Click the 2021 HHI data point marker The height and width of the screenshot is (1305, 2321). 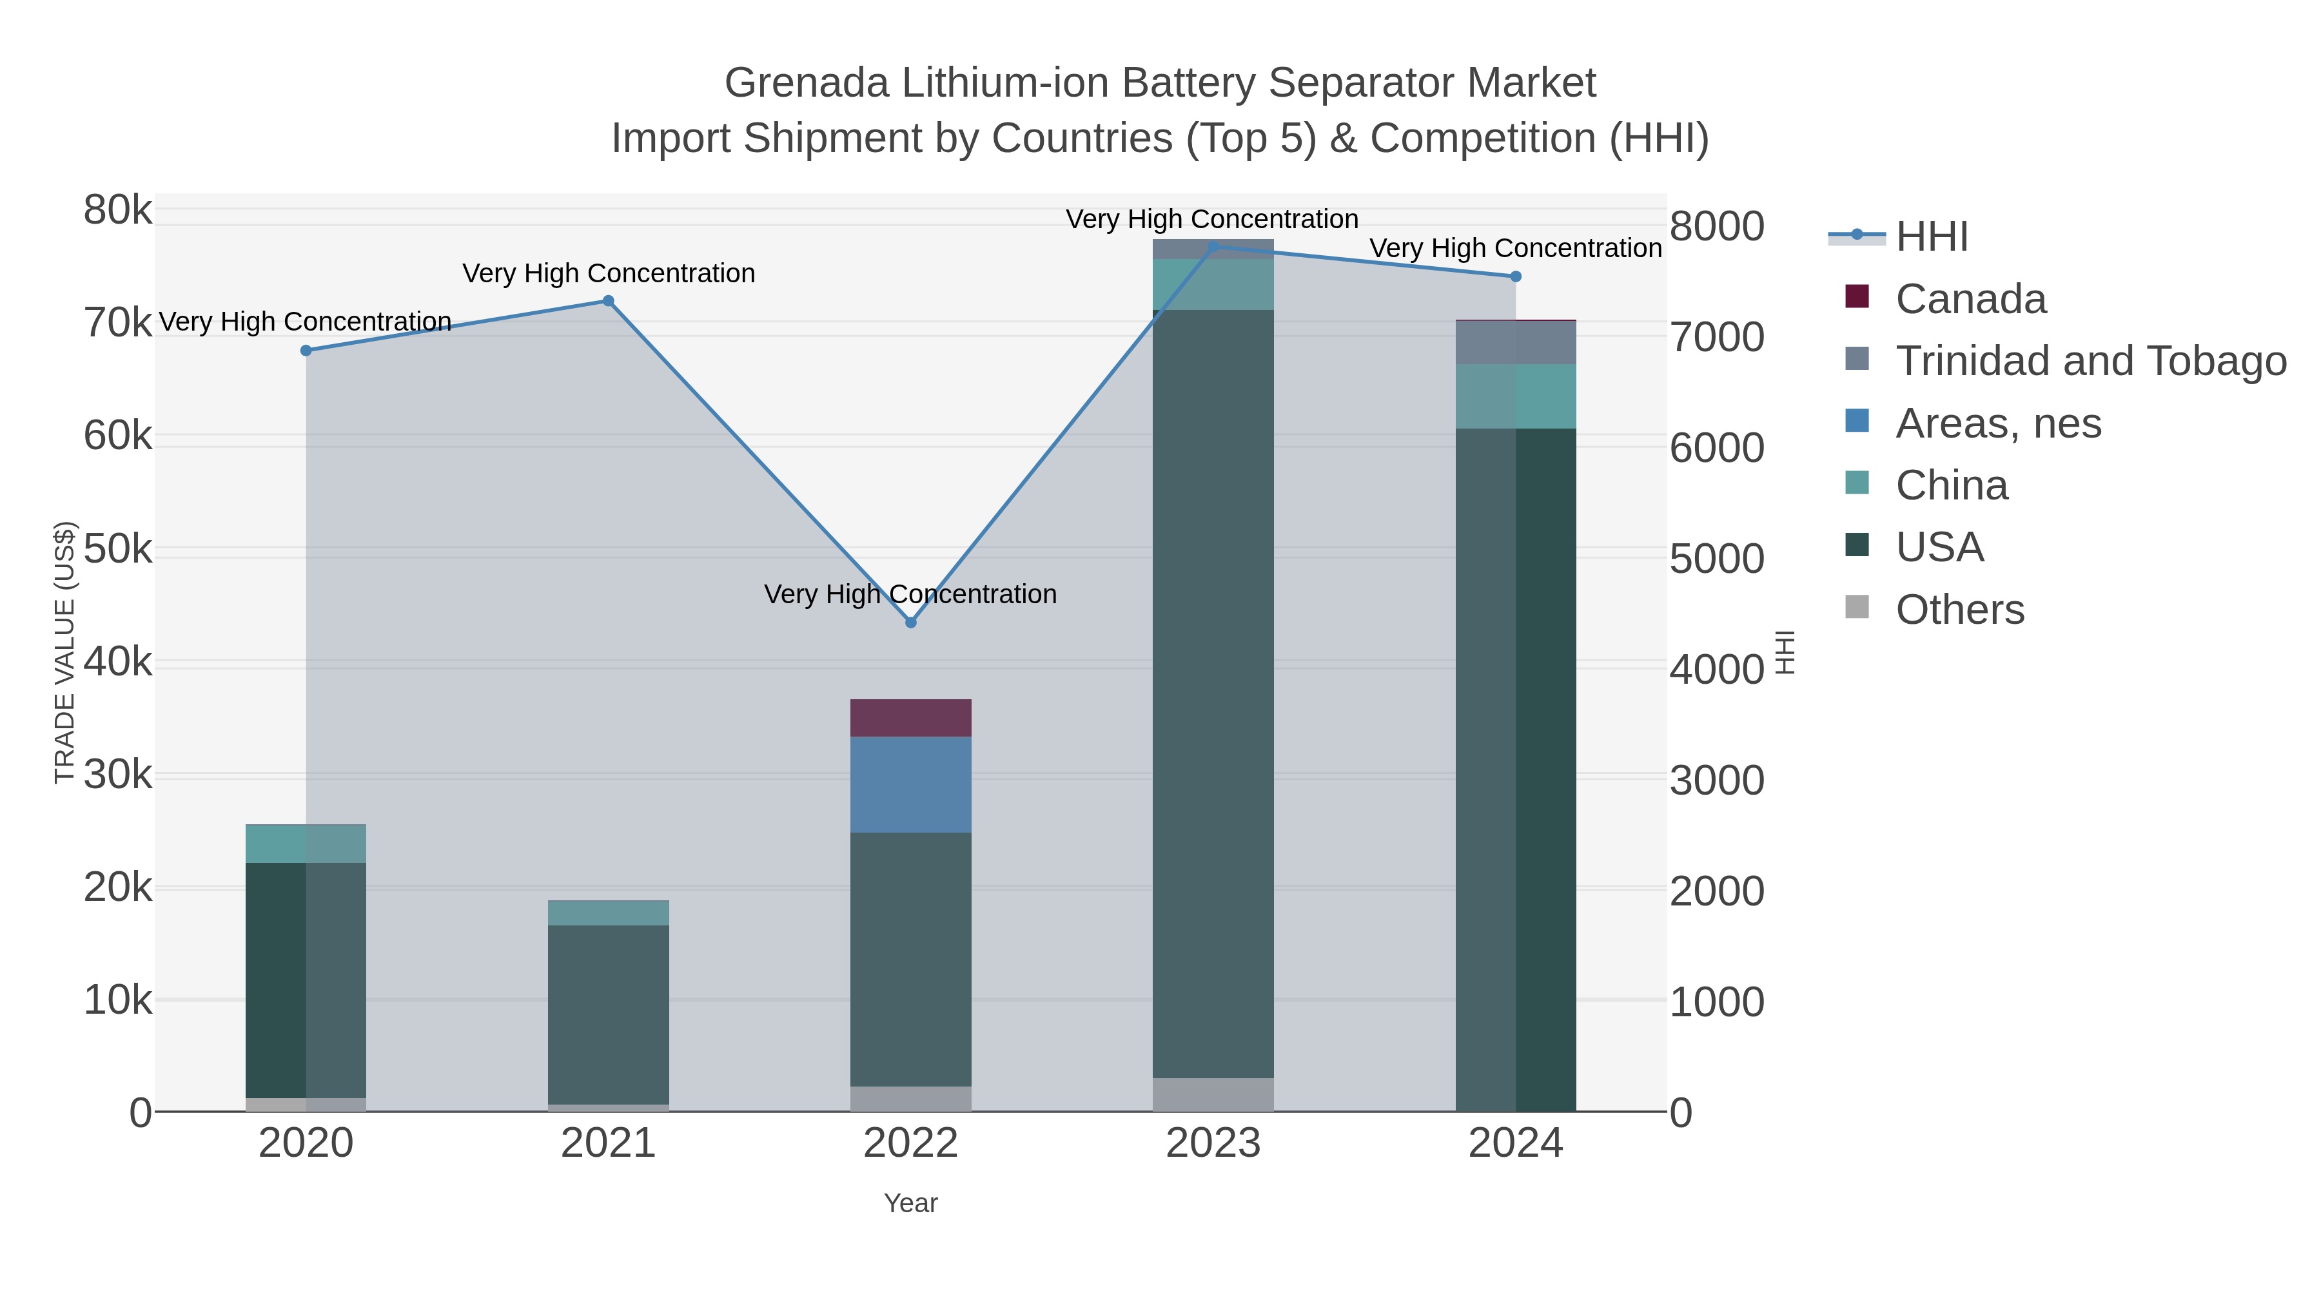pyautogui.click(x=608, y=301)
